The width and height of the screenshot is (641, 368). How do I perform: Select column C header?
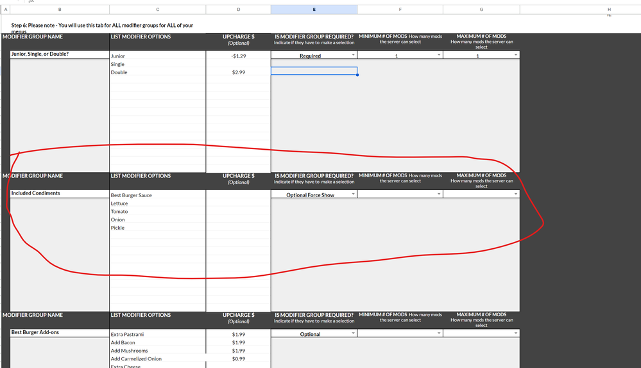[x=157, y=10]
